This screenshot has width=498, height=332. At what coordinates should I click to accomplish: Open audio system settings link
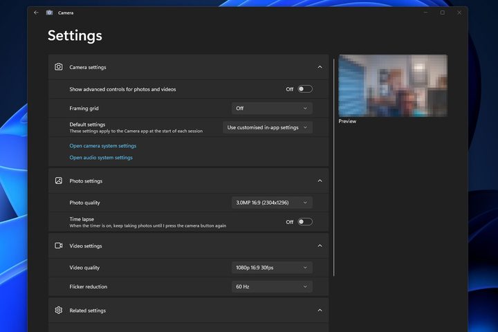pyautogui.click(x=101, y=157)
